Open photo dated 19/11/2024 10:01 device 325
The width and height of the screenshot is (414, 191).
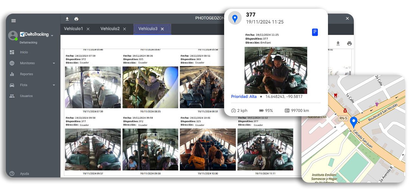pos(208,150)
